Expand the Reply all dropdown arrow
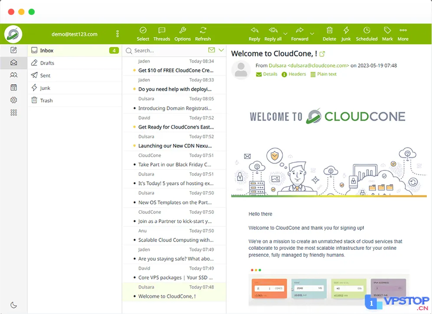 (x=285, y=34)
